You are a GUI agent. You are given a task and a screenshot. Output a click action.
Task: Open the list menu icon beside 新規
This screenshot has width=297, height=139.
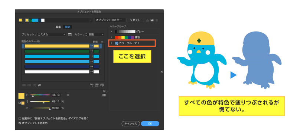point(102,42)
